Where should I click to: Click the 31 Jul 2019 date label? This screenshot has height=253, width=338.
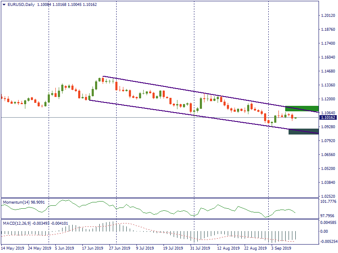pyautogui.click(x=200, y=248)
